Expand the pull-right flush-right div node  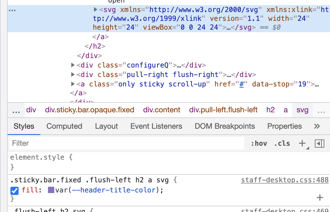pos(73,75)
